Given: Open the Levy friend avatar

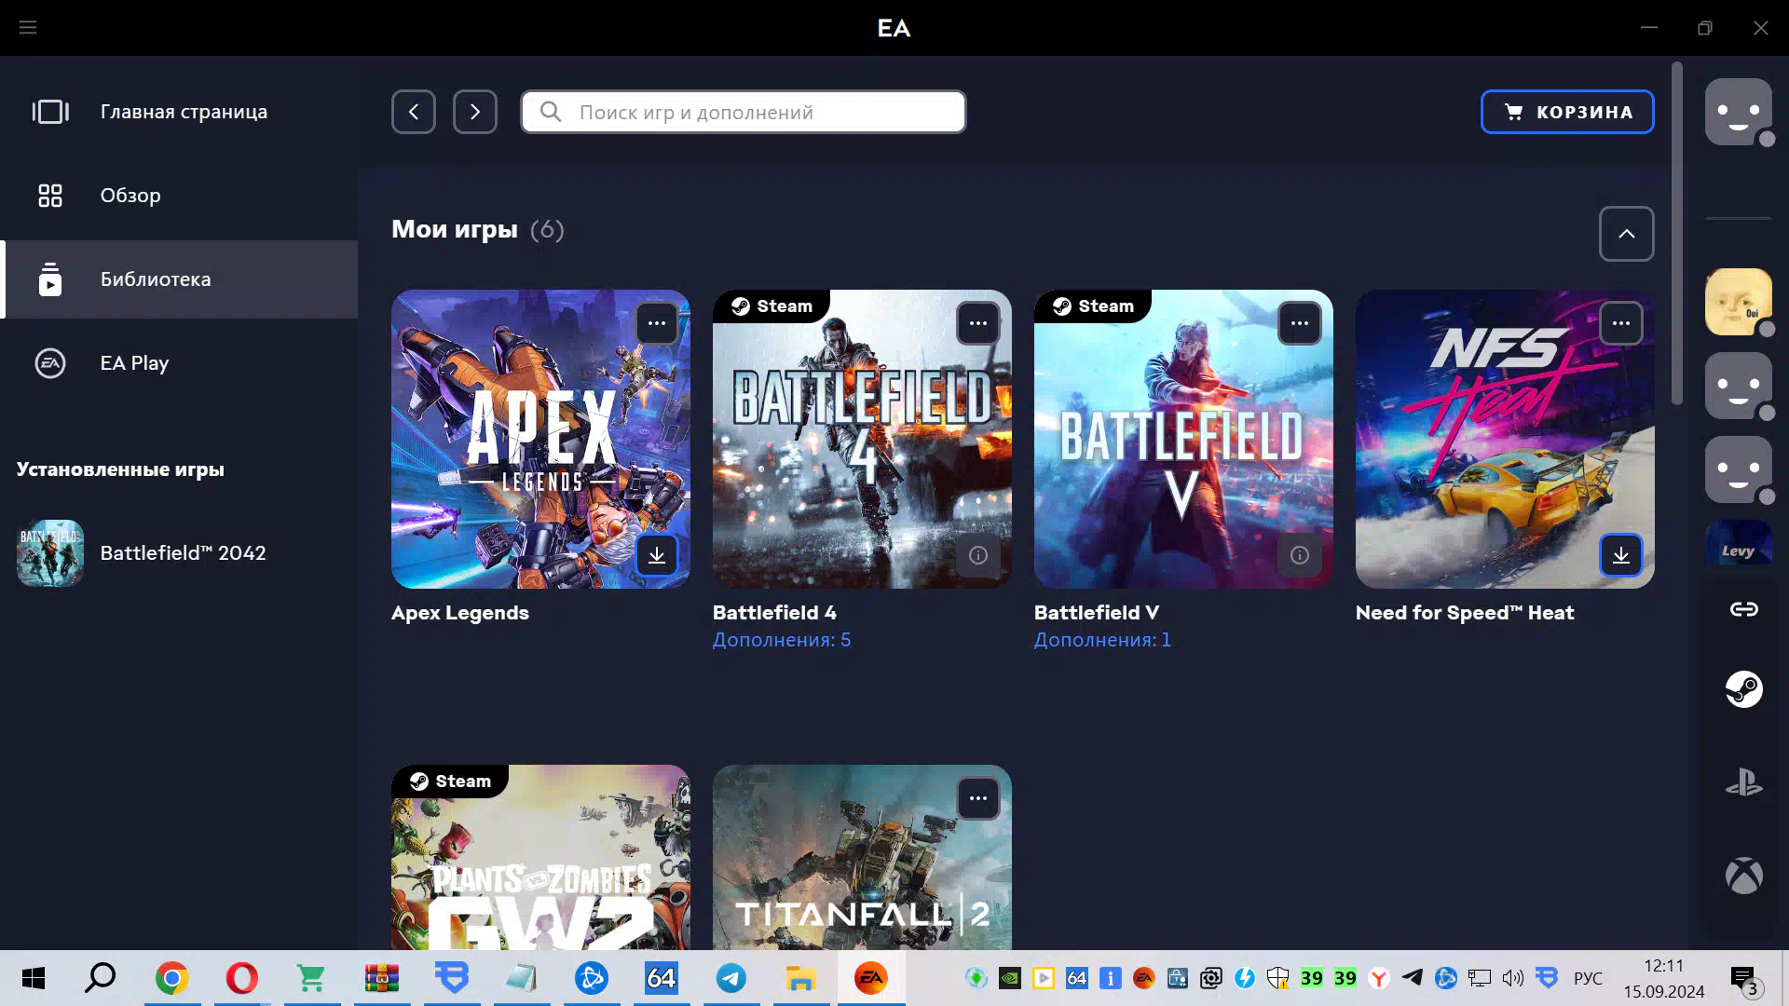Looking at the screenshot, I should [1739, 544].
